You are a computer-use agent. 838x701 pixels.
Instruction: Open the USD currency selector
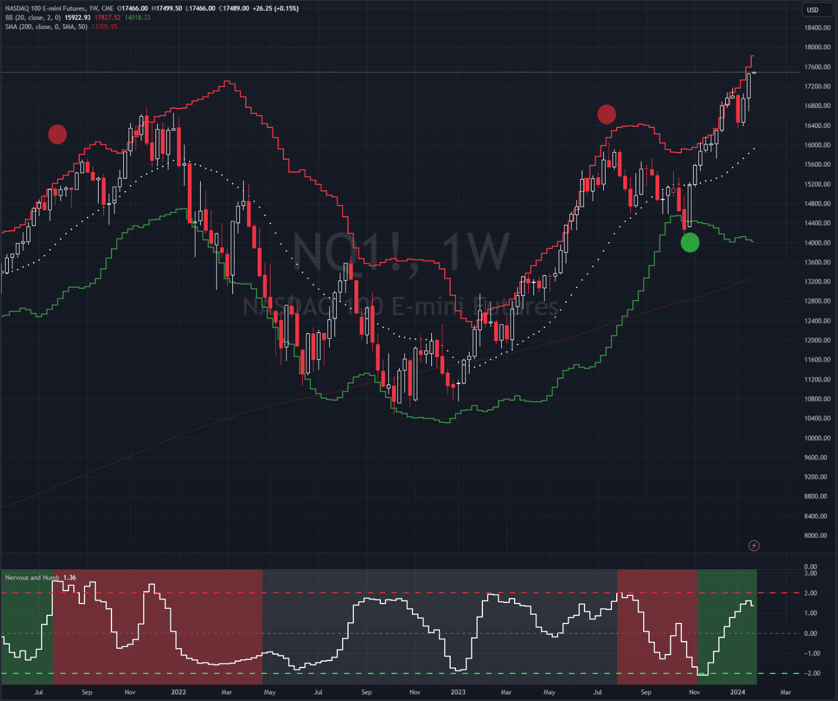point(818,10)
